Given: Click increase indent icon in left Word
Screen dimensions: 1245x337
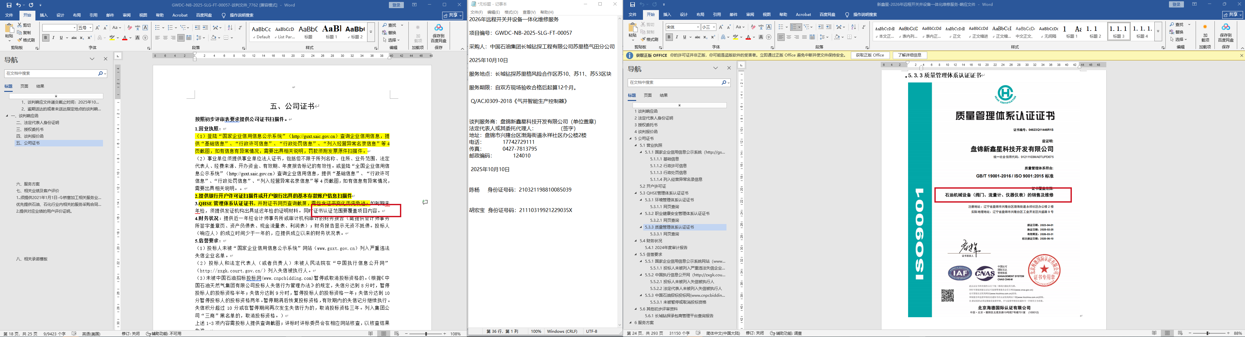Looking at the screenshot, I should 205,28.
